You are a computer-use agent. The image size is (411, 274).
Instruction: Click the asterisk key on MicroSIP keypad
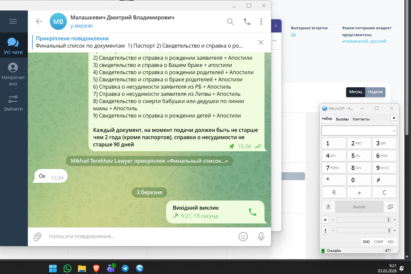click(334, 180)
